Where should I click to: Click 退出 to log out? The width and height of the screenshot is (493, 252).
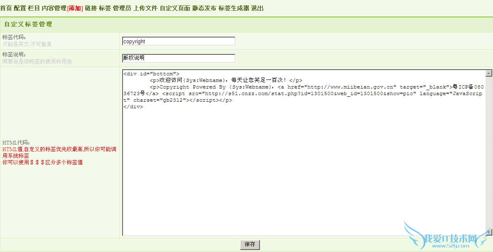pos(257,9)
